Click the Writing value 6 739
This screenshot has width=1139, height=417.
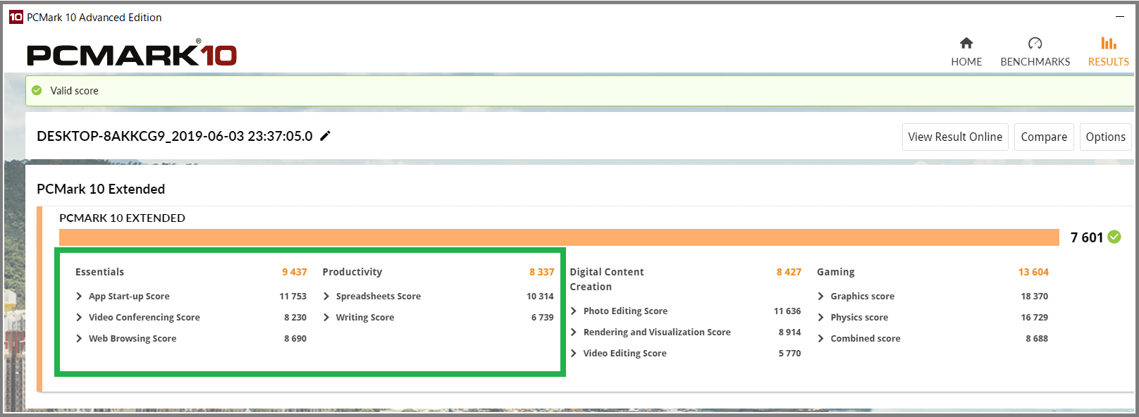(x=543, y=318)
